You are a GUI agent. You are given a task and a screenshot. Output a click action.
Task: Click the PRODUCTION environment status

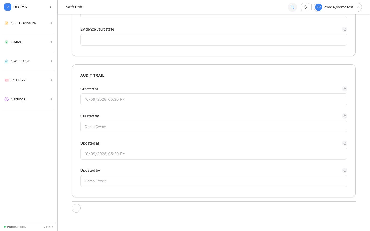(15, 227)
